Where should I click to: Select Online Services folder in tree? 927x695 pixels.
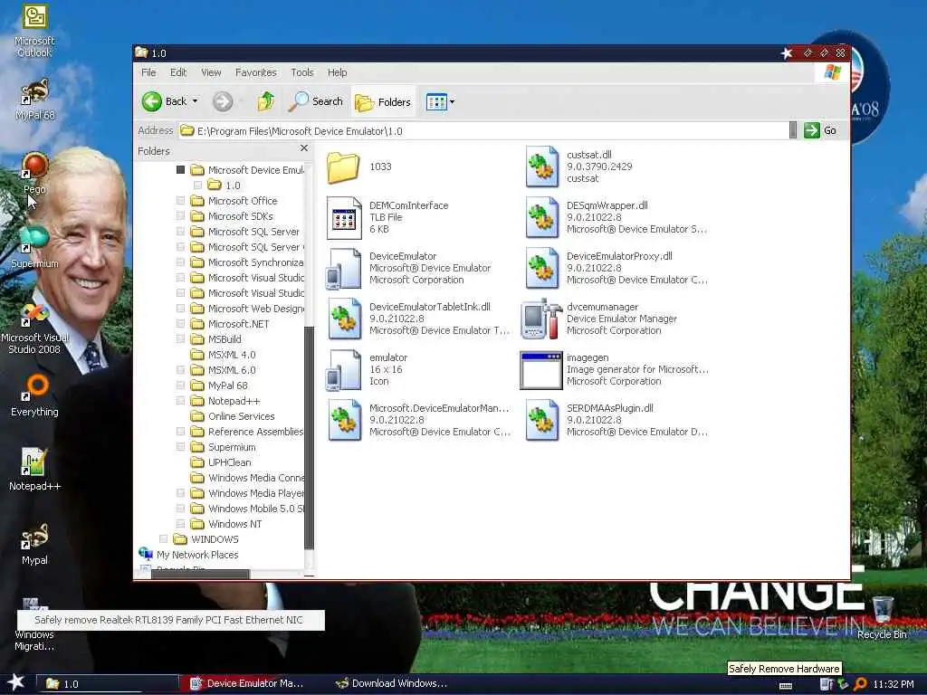tap(233, 416)
